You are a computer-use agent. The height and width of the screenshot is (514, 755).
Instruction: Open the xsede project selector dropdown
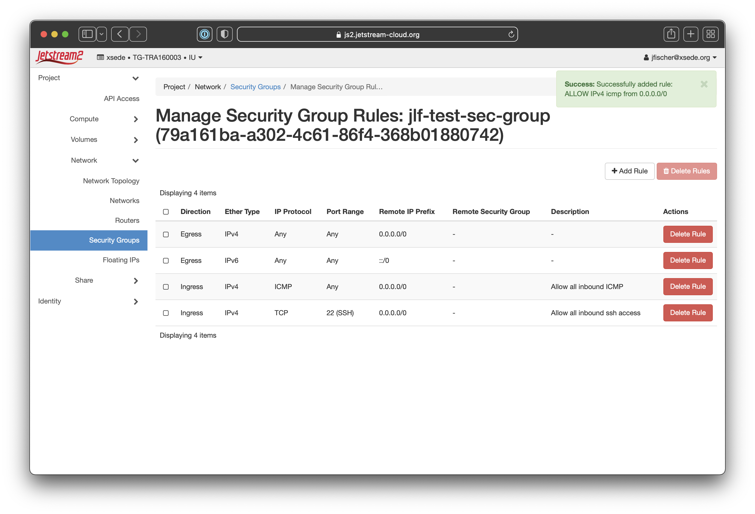pyautogui.click(x=150, y=57)
